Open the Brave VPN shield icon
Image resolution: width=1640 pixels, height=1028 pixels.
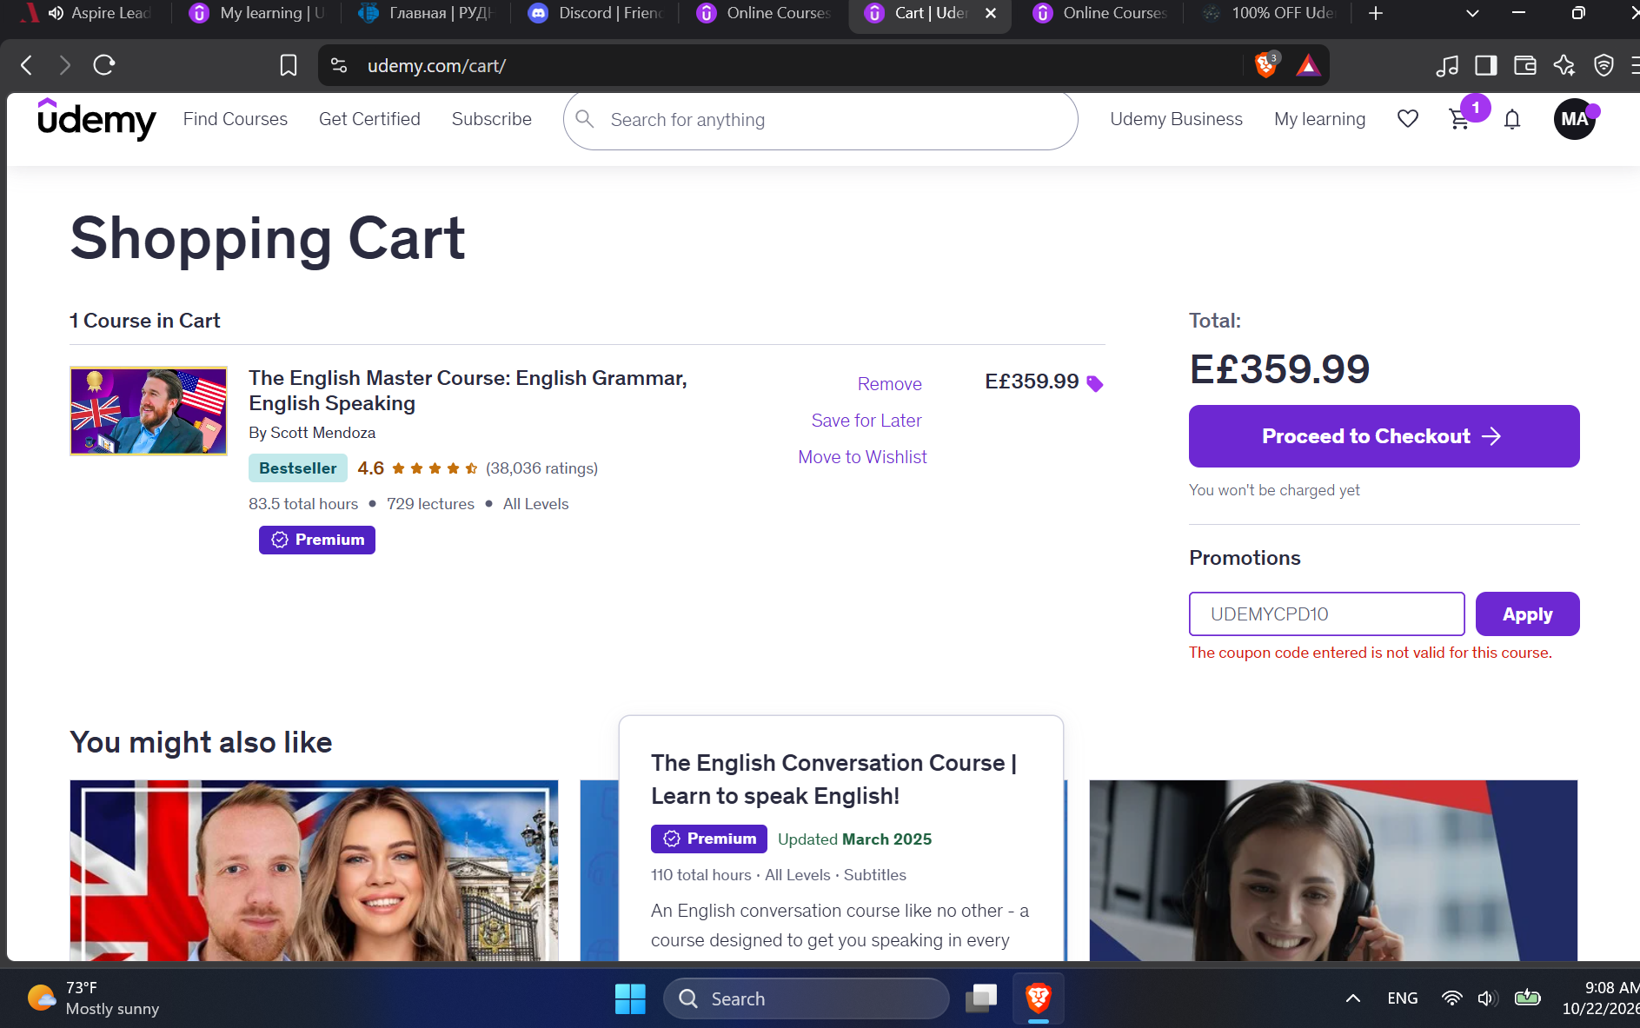click(1603, 65)
